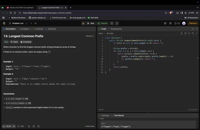Open the system-design-pri bookmark
The image size is (200, 130).
pyautogui.click(x=38, y=18)
